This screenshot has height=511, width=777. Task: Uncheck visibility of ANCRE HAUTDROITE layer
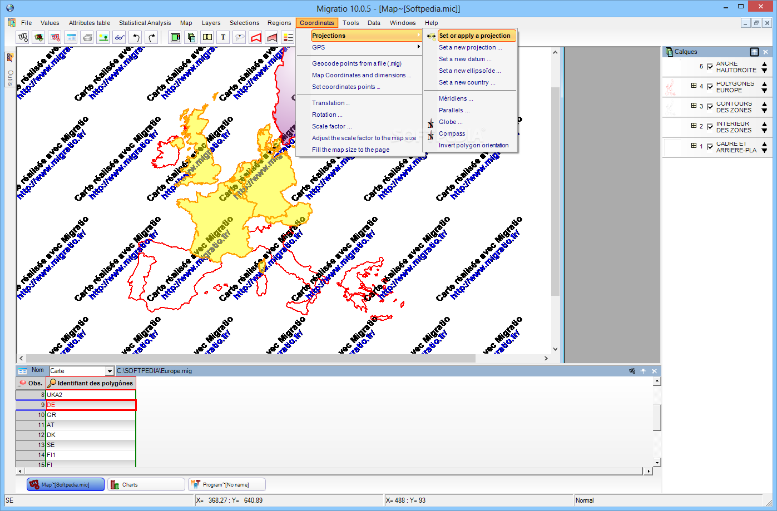[710, 67]
